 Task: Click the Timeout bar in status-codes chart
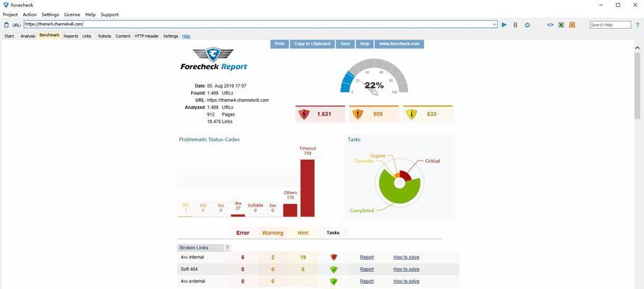click(x=308, y=188)
